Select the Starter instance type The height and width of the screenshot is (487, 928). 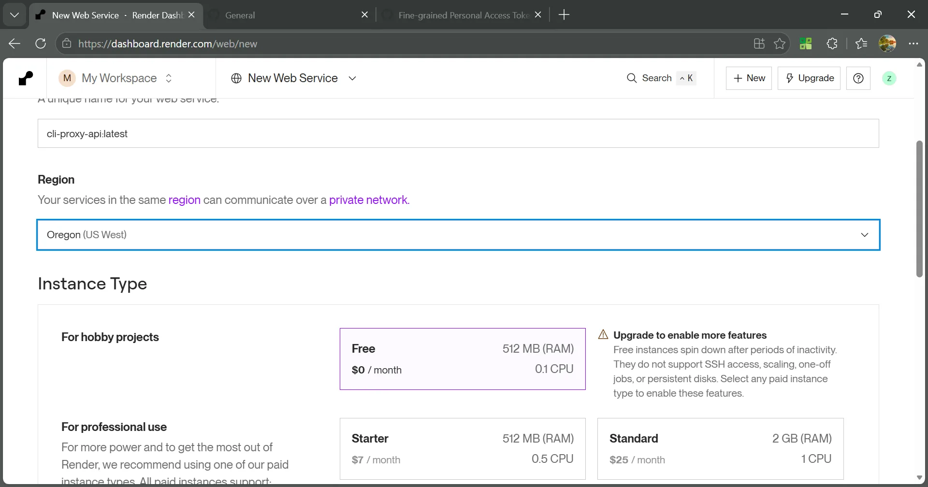pos(463,449)
